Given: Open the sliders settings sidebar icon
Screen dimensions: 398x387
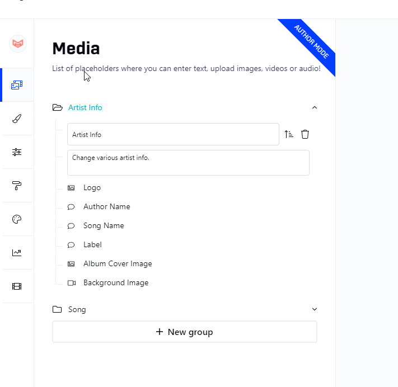Looking at the screenshot, I should (17, 152).
